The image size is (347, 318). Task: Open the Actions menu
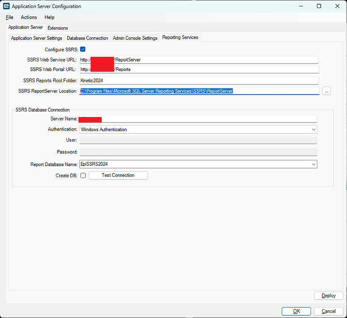[28, 17]
